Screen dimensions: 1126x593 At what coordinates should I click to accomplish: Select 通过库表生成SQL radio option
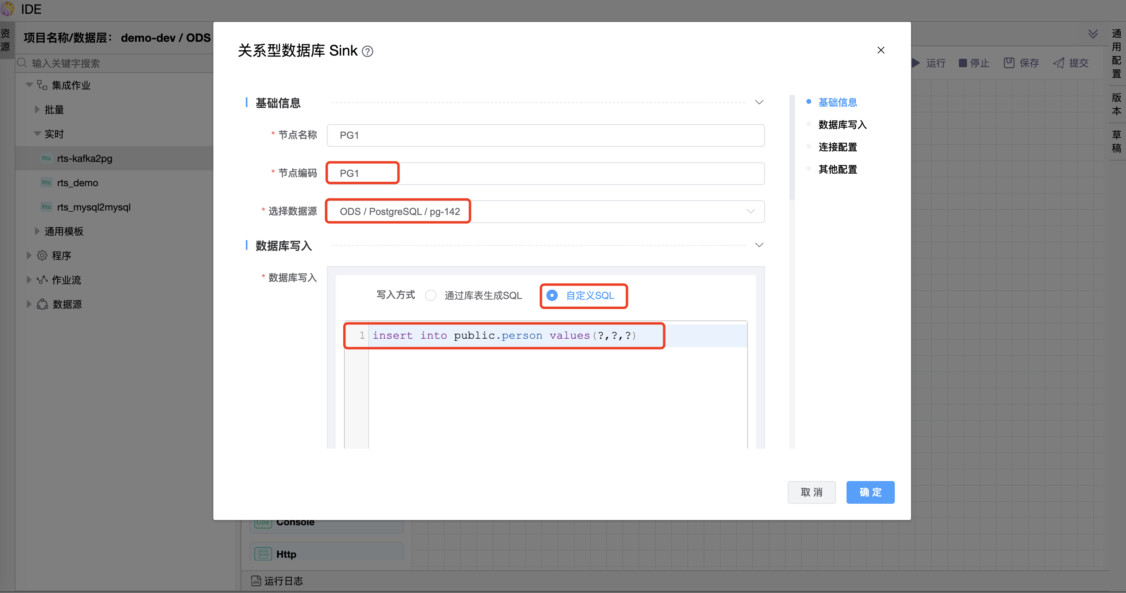pos(431,295)
